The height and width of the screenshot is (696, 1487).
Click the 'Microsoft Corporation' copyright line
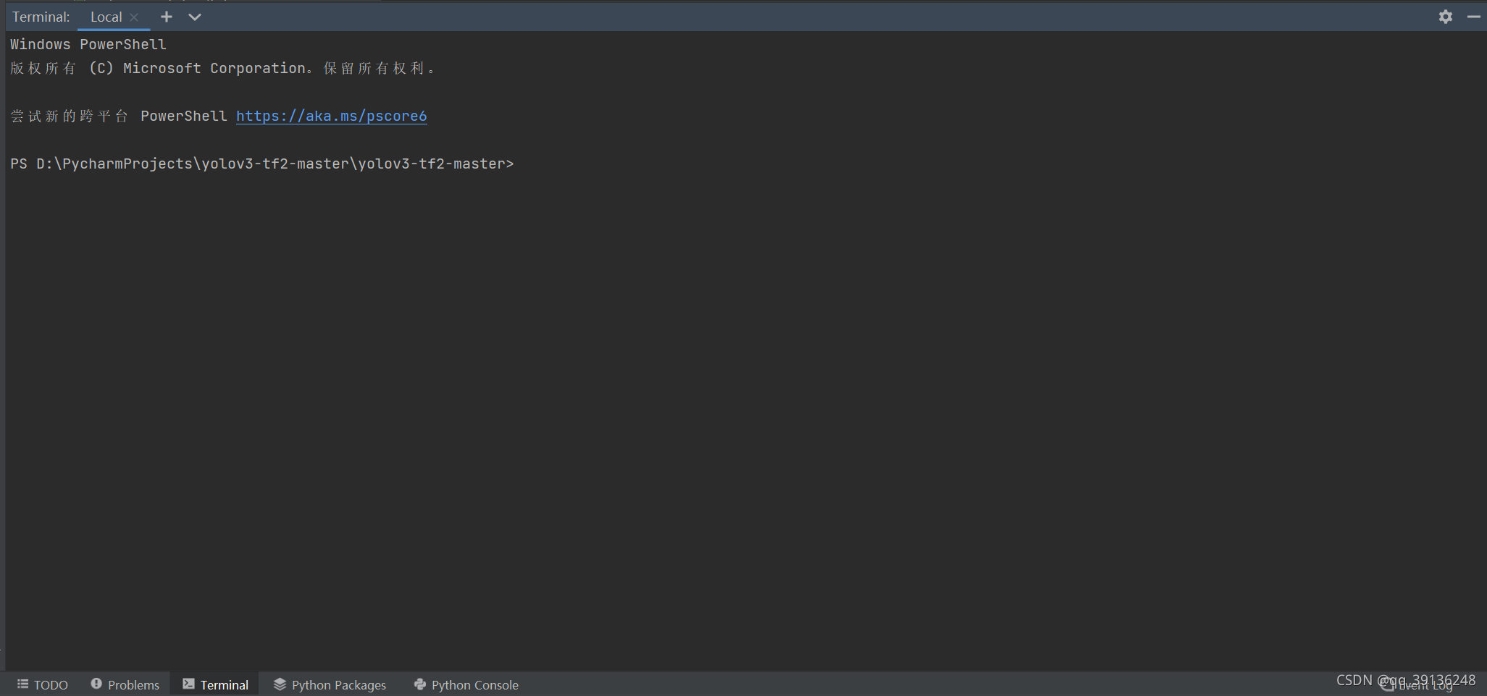(x=223, y=68)
